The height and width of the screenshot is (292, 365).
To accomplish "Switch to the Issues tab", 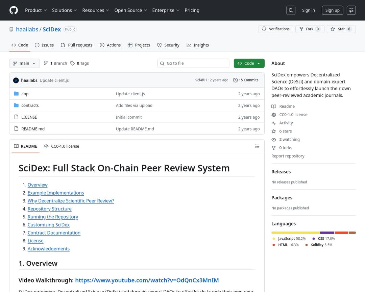I will 44,45.
